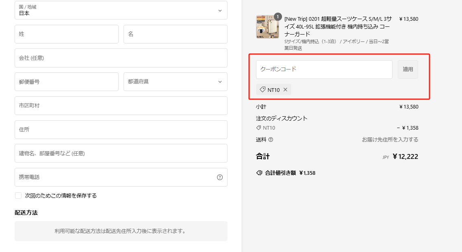The height and width of the screenshot is (252, 462).
Task: Enable 次回のためこの情報を保存する checkbox
Action: pos(18,196)
